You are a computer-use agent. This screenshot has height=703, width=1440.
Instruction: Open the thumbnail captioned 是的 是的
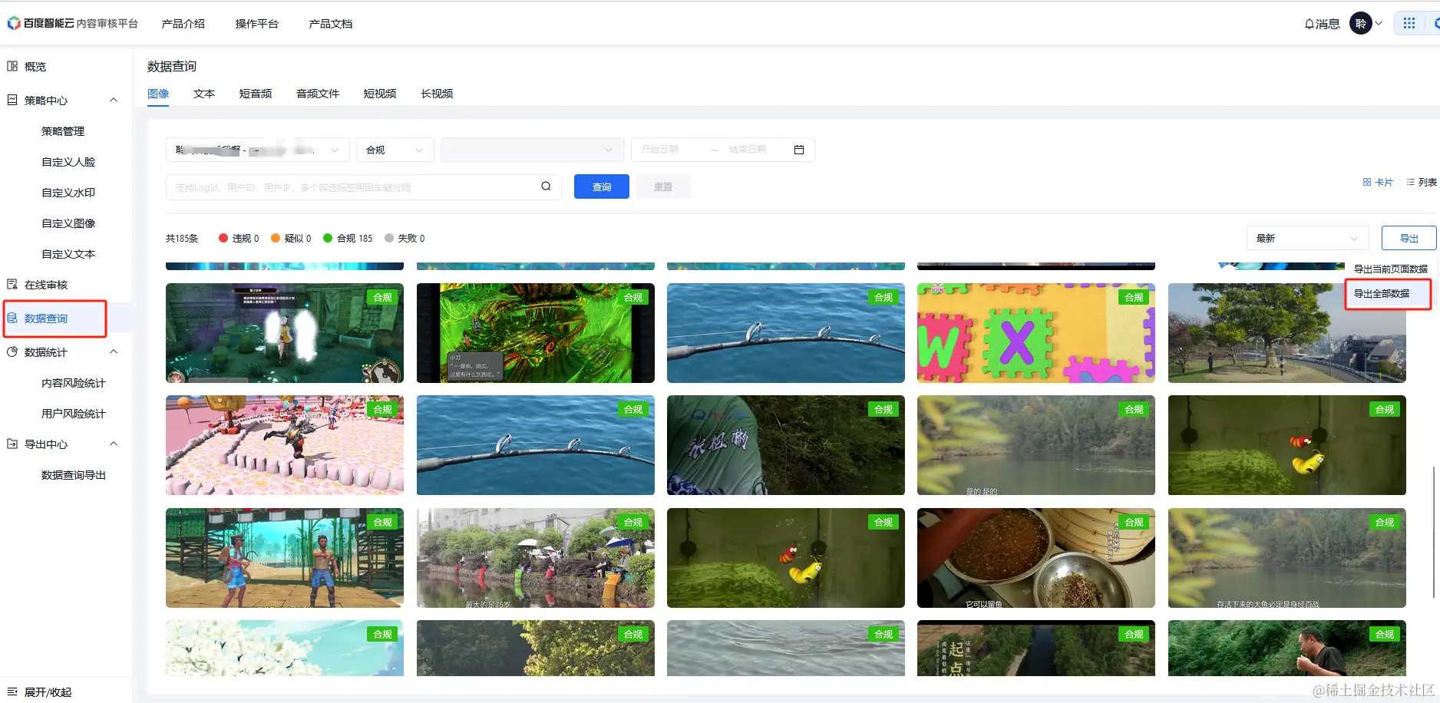click(x=1036, y=445)
